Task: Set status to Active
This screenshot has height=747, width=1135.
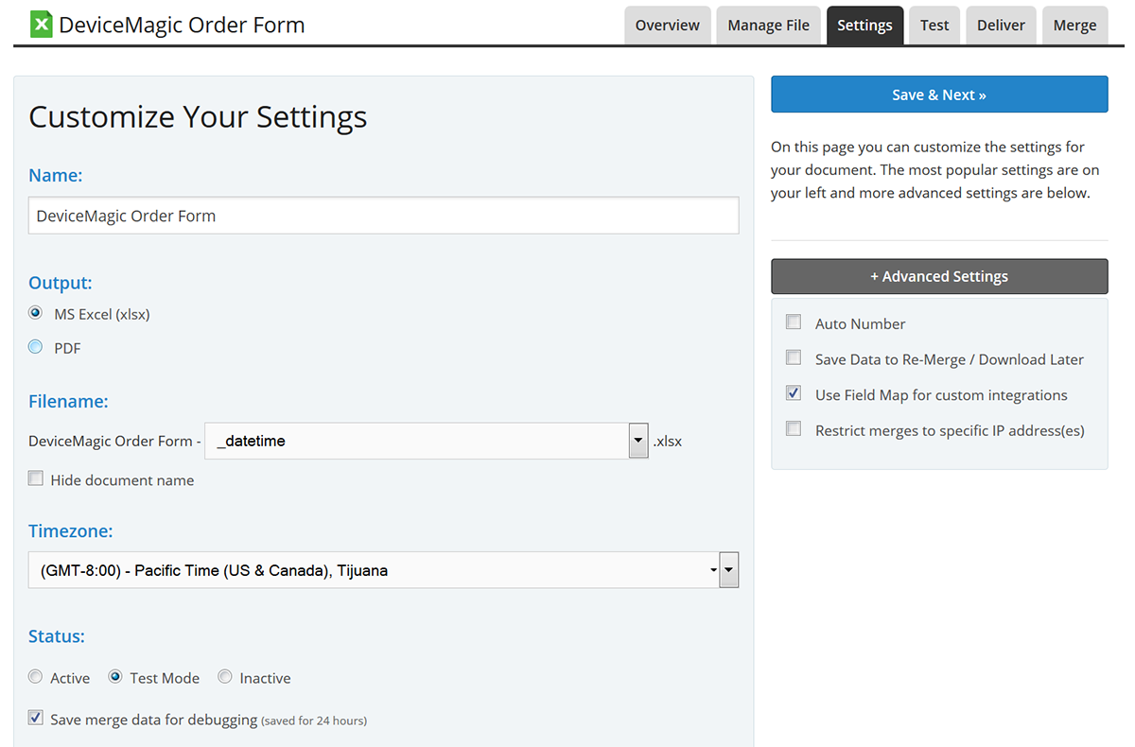Action: (x=36, y=677)
